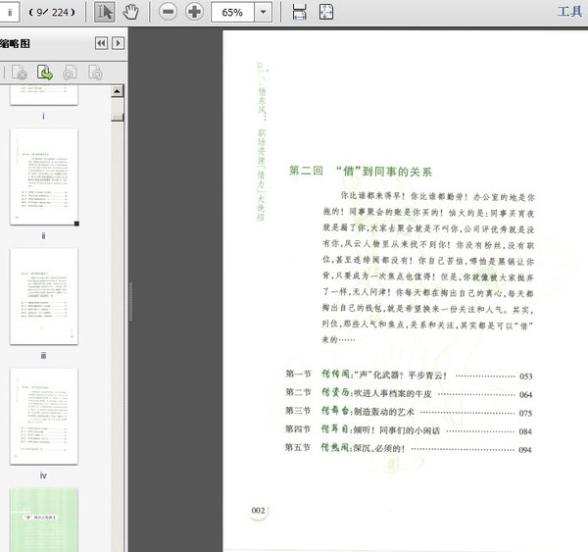The height and width of the screenshot is (552, 588).
Task: Zoom in with the plus button
Action: [195, 12]
